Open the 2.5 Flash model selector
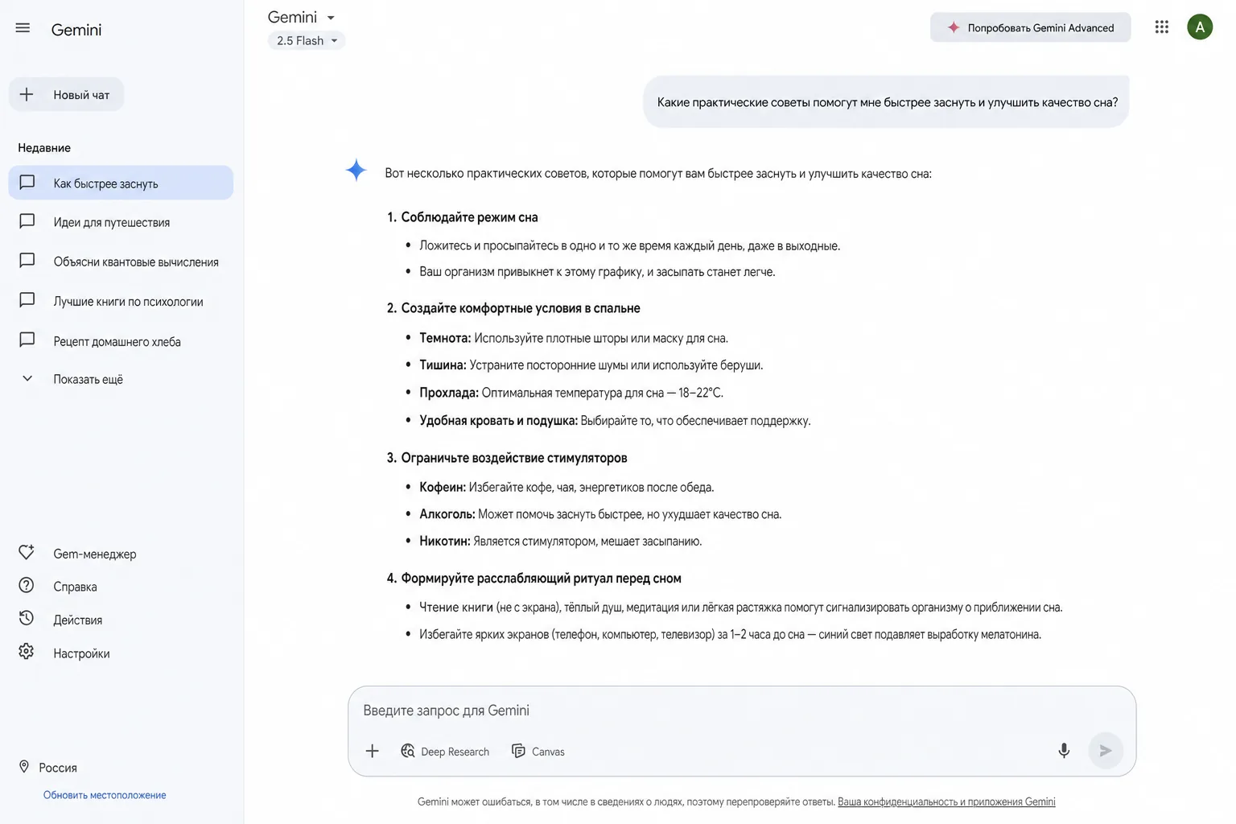 (x=307, y=40)
